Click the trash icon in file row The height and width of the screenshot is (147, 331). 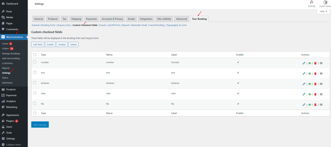coord(315,105)
